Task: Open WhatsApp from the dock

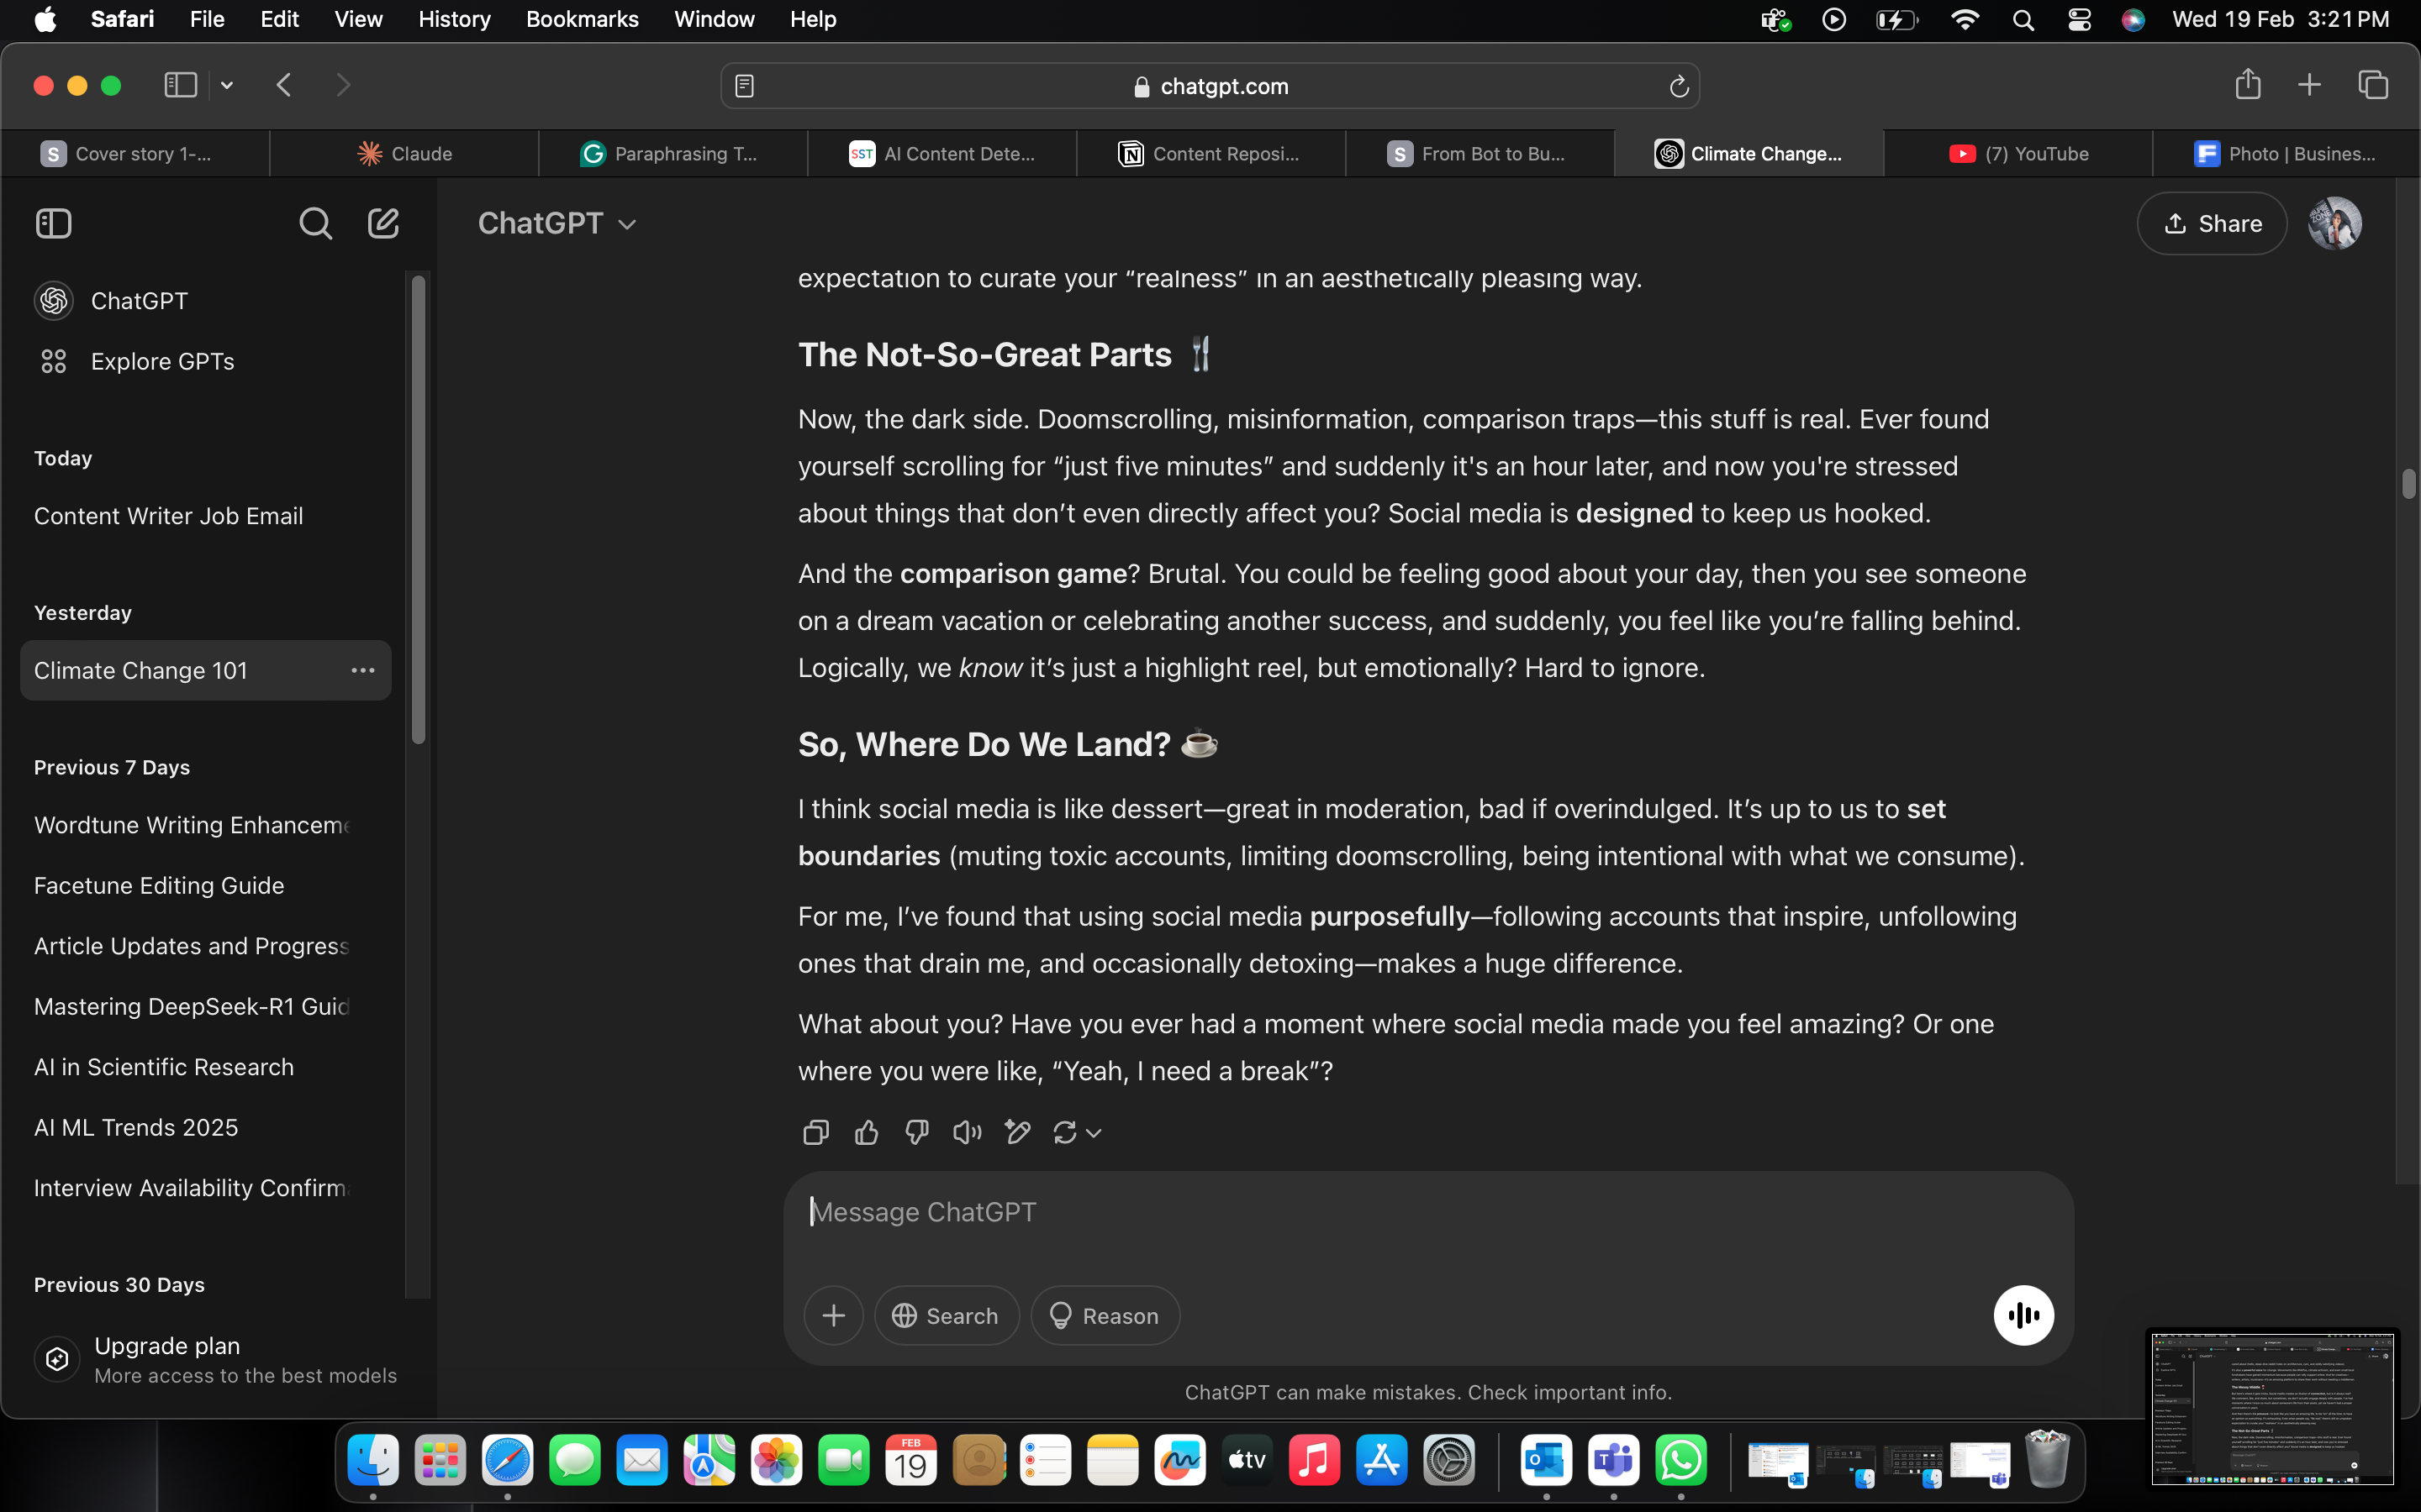Action: coord(1680,1461)
